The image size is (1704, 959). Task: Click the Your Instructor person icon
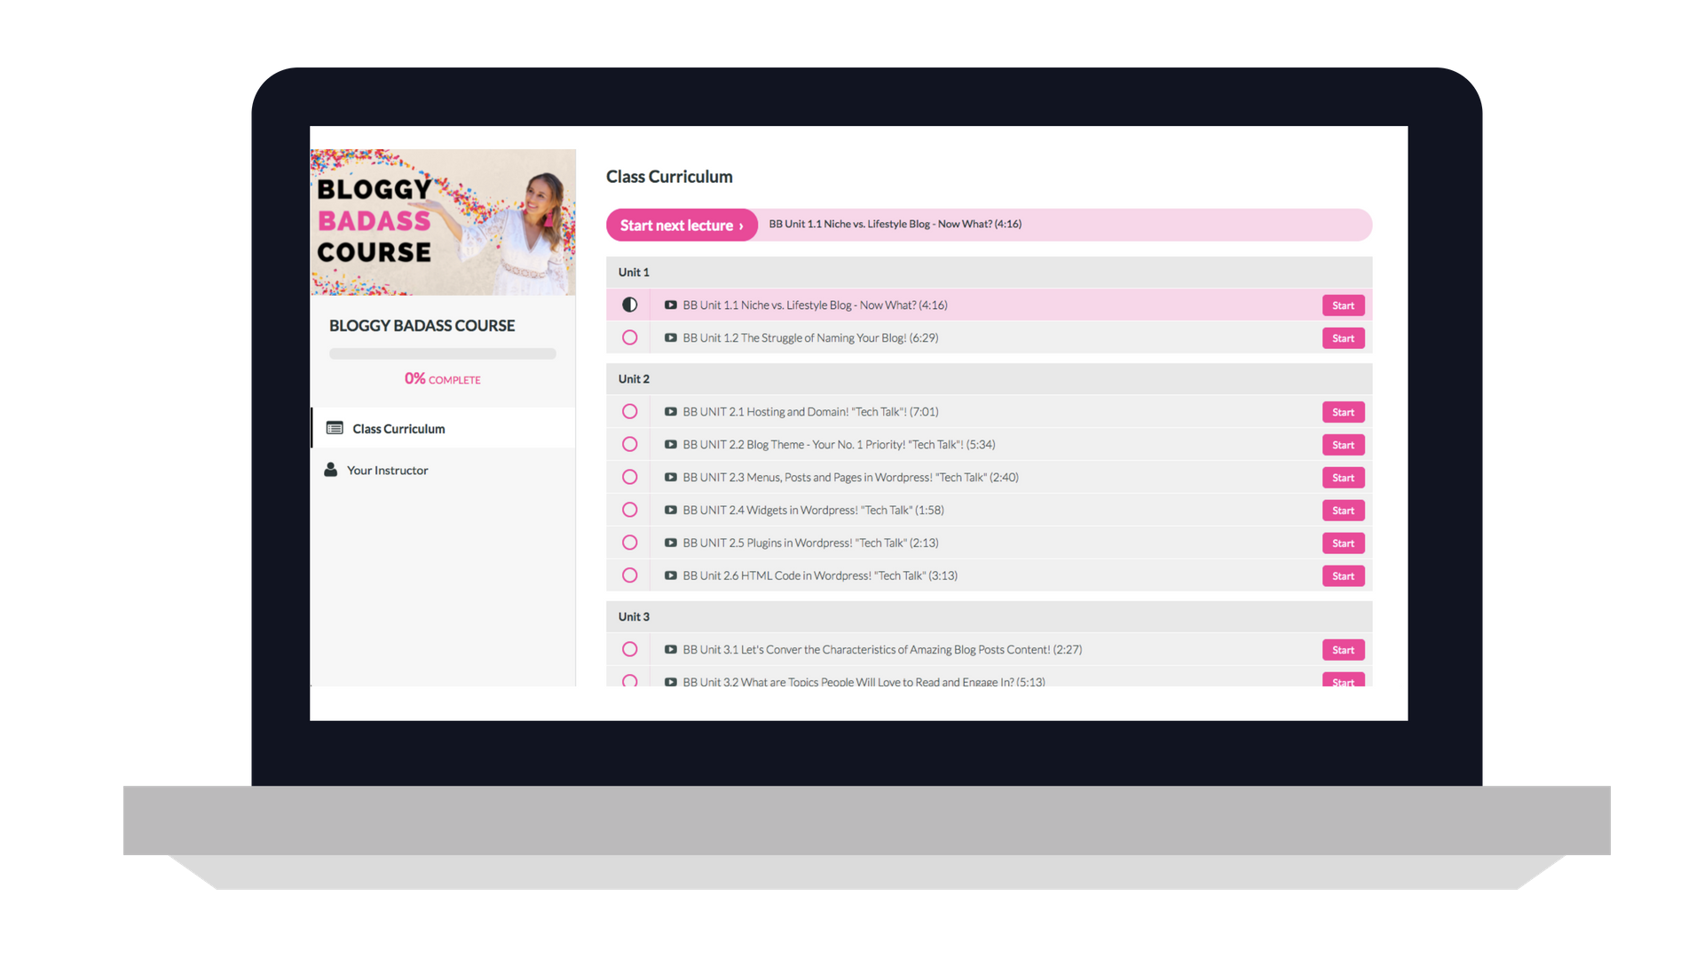[330, 470]
